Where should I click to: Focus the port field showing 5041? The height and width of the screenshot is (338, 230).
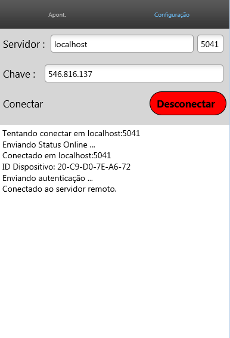click(210, 44)
